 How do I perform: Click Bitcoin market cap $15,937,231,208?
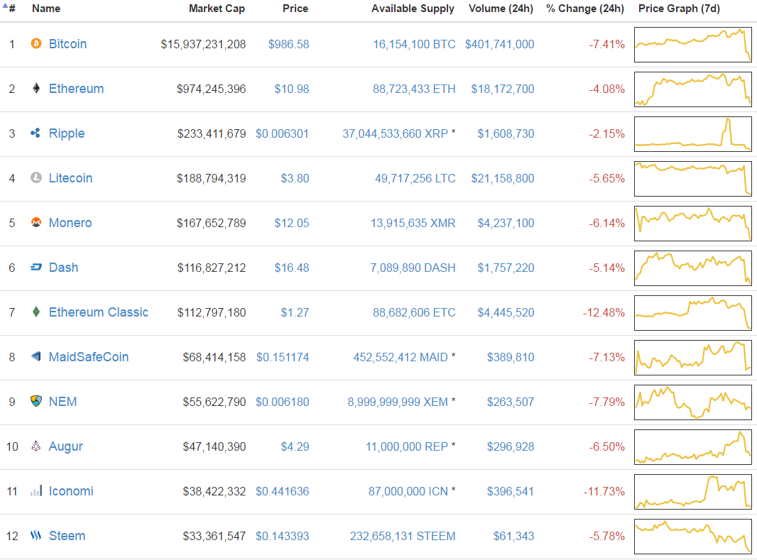click(203, 45)
